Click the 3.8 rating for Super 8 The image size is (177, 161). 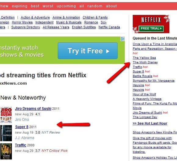tap(38, 132)
